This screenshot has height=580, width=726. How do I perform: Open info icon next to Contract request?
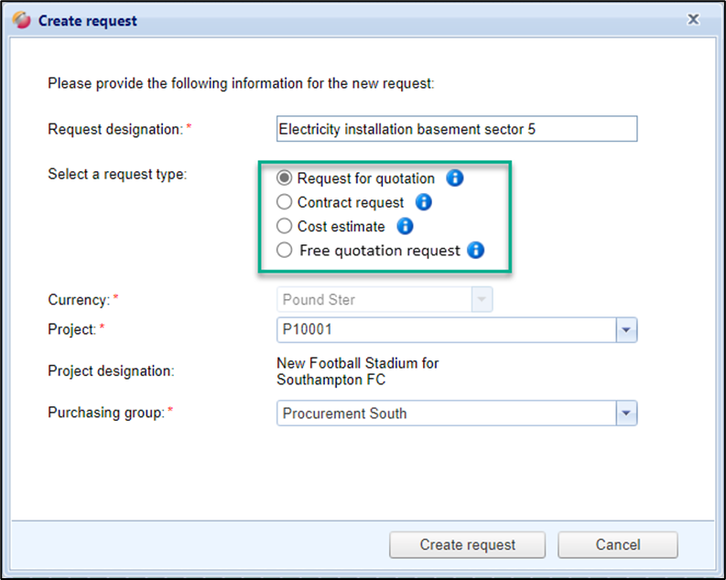(423, 202)
